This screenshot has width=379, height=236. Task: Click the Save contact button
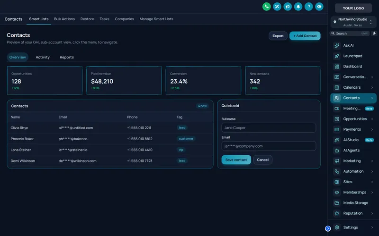pyautogui.click(x=236, y=160)
